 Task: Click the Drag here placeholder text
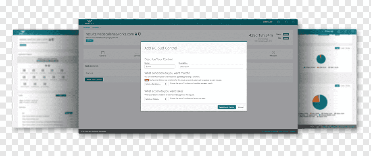89,73
